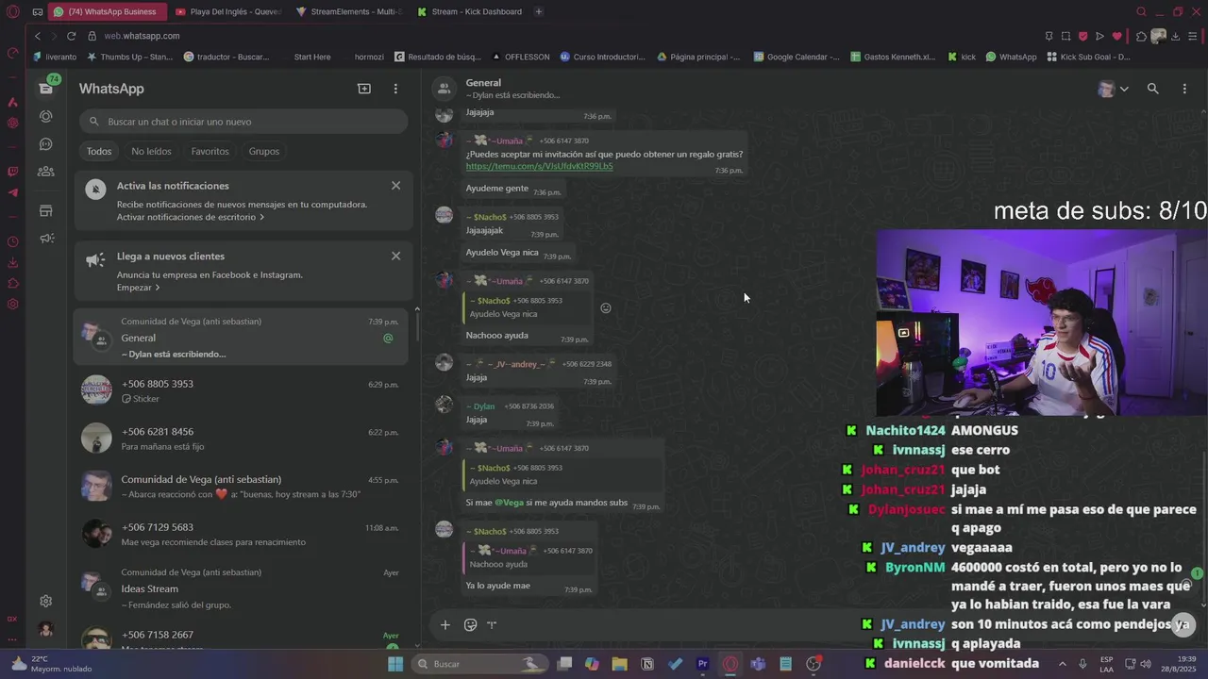Select the Todos filter tab
The height and width of the screenshot is (679, 1208).
99,151
